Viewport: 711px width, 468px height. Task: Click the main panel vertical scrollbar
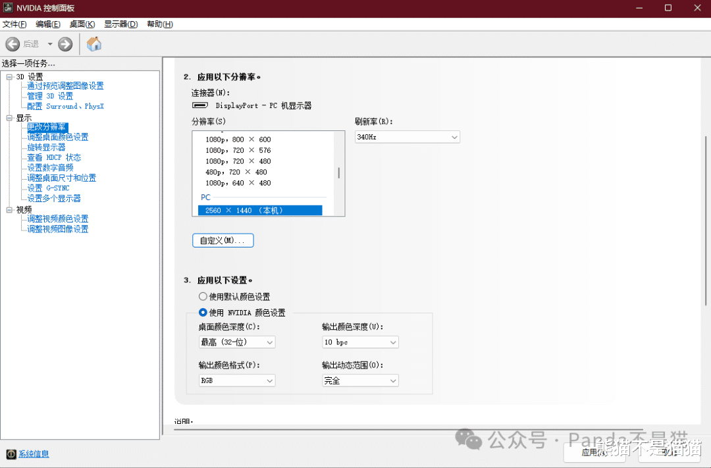[x=706, y=221]
